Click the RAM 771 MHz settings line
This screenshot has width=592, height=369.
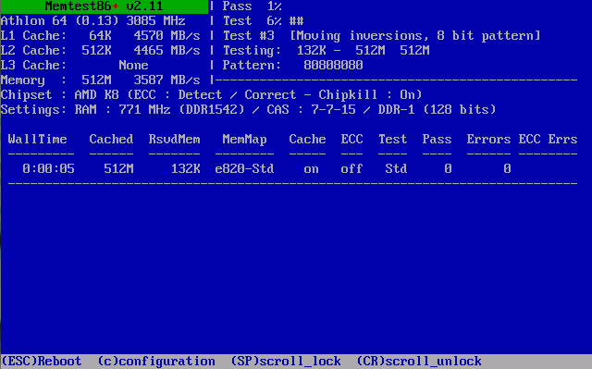click(248, 110)
